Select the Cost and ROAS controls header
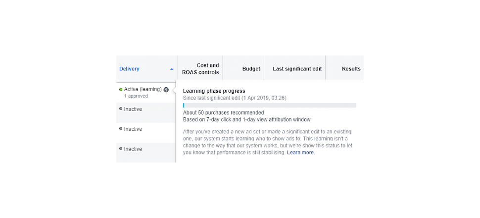 [200, 69]
